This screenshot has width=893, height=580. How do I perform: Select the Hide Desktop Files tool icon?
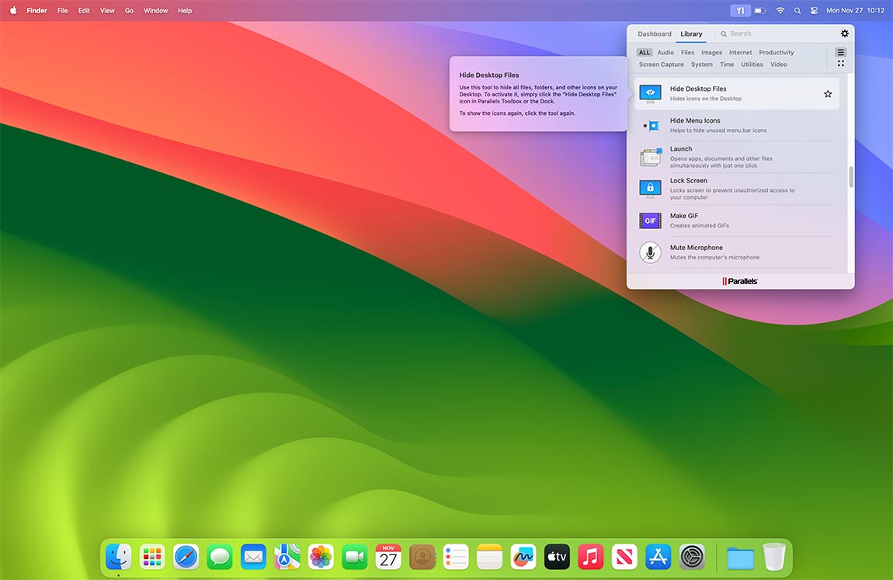pyautogui.click(x=650, y=93)
